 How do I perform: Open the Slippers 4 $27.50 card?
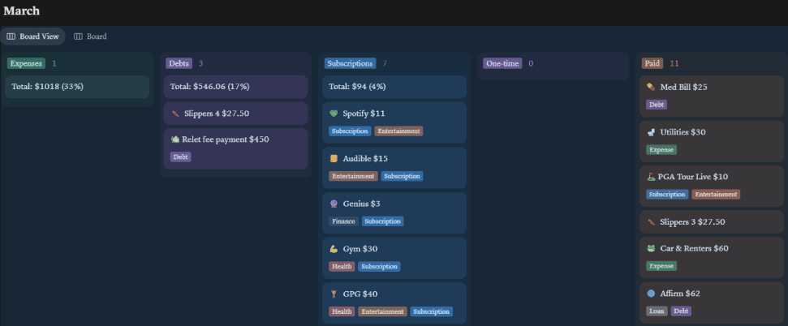[235, 114]
